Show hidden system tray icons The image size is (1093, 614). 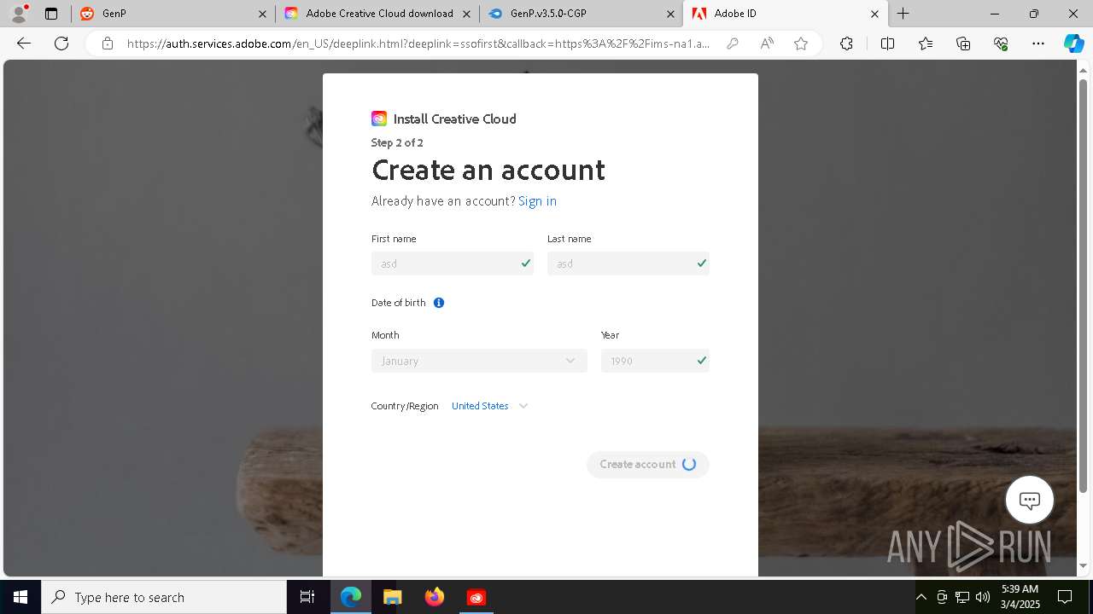click(921, 597)
